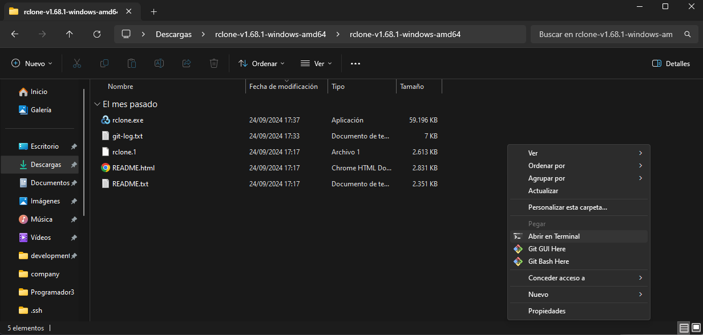Click the Back navigation arrow
The height and width of the screenshot is (335, 703).
point(15,34)
